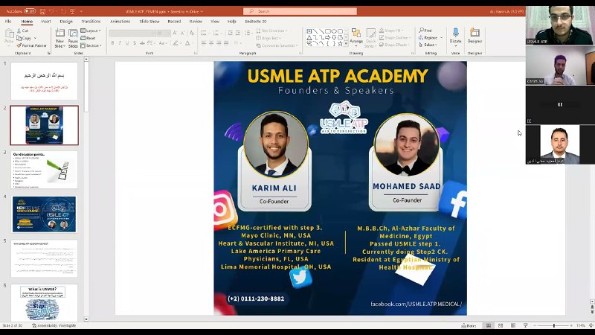Open the Transitions ribbon tab
Viewport: 595px width, 335px height.
[x=91, y=22]
